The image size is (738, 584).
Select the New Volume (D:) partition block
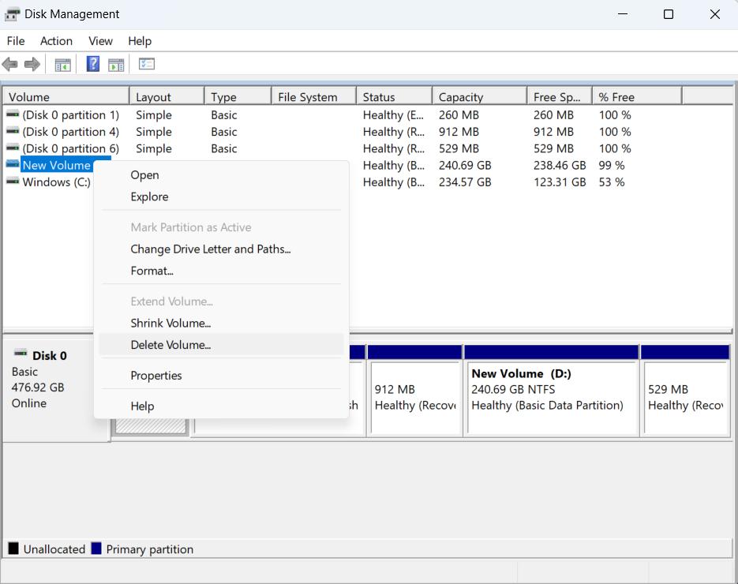point(551,391)
